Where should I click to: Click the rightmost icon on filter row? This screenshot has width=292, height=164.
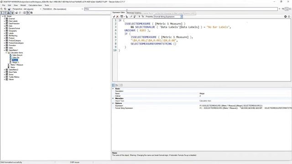(290, 9)
